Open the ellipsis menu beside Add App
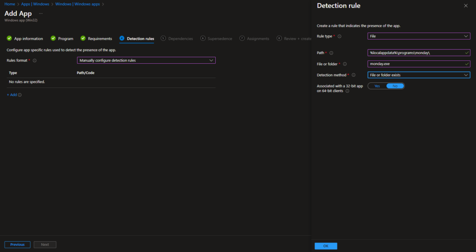This screenshot has width=476, height=252. [x=41, y=13]
